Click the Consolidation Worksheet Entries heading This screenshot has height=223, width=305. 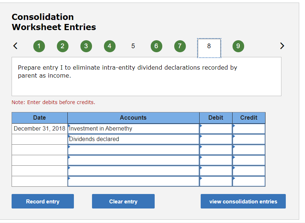[x=54, y=22]
